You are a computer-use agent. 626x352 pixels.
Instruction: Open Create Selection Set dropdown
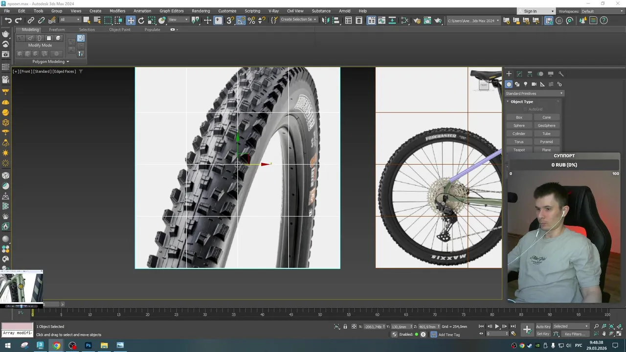click(298, 20)
